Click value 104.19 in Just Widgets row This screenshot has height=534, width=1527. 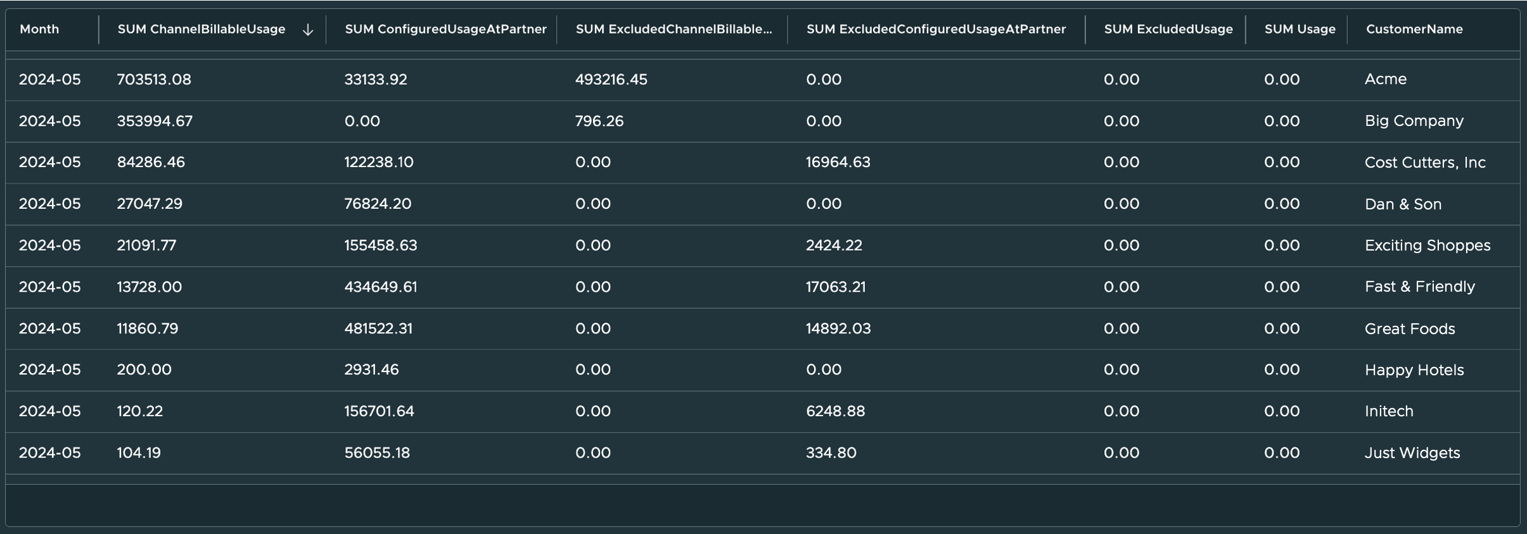coord(139,453)
